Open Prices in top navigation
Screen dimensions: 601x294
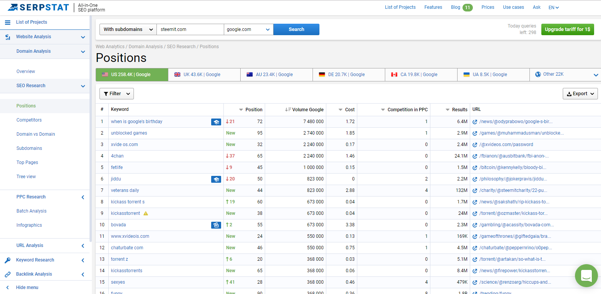tap(488, 7)
